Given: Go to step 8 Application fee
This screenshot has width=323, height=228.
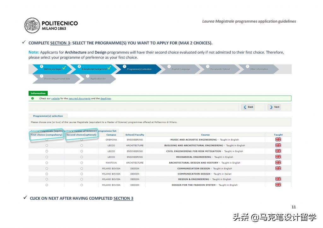Looking at the screenshot, I should click(x=98, y=79).
